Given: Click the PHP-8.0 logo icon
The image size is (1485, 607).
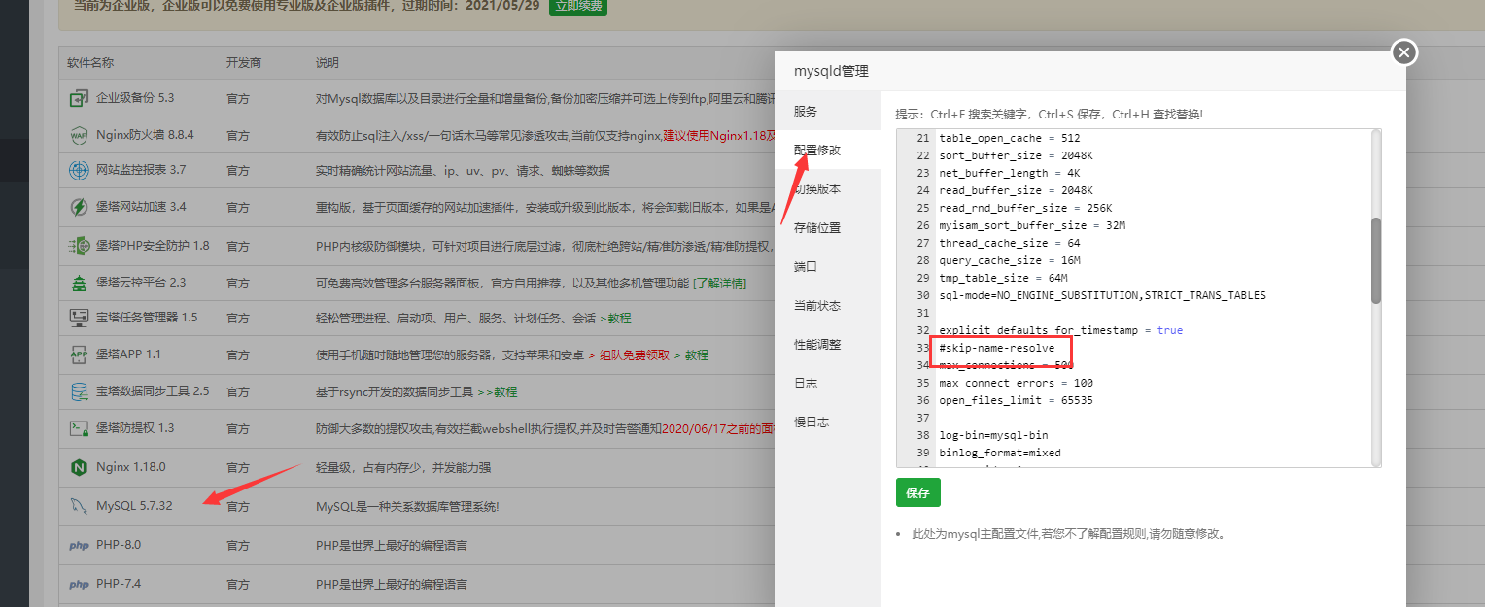Looking at the screenshot, I should (79, 546).
